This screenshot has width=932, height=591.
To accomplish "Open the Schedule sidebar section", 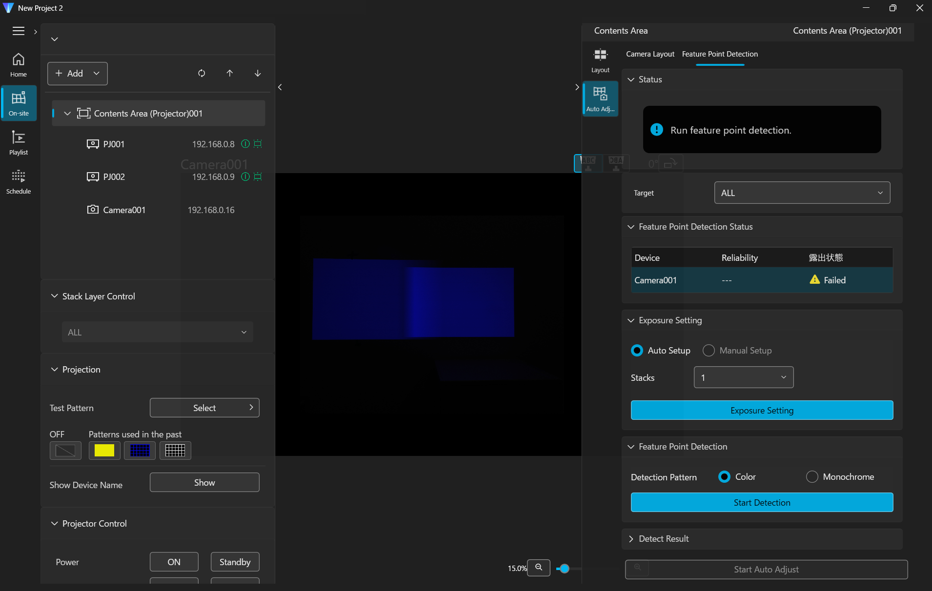I will (19, 182).
